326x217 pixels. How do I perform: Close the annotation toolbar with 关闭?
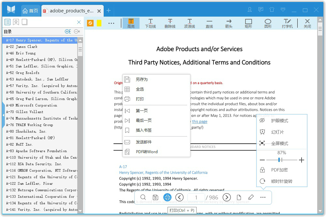tap(307, 23)
